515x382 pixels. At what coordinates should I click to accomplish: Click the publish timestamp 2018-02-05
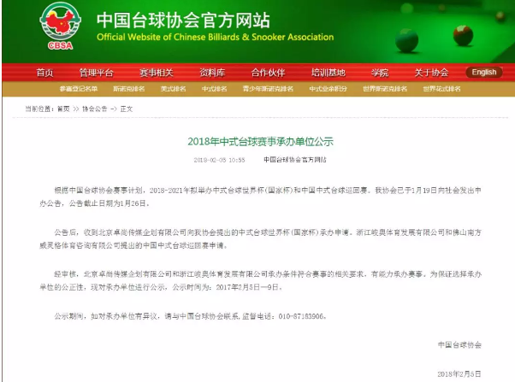[219, 160]
